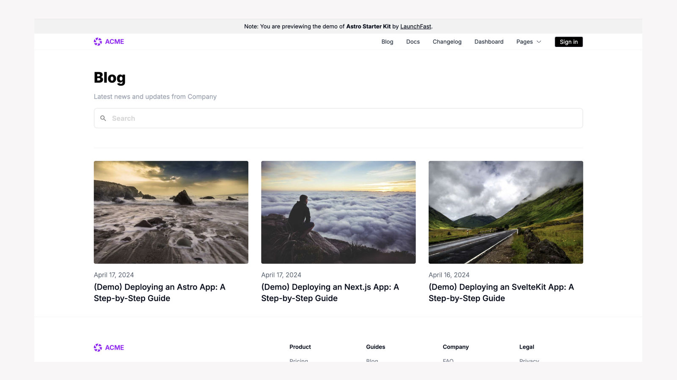
Task: Click the Product footer heading
Action: (x=300, y=347)
